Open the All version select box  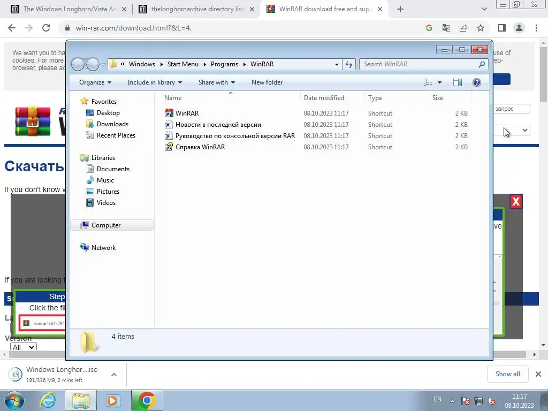(24, 347)
